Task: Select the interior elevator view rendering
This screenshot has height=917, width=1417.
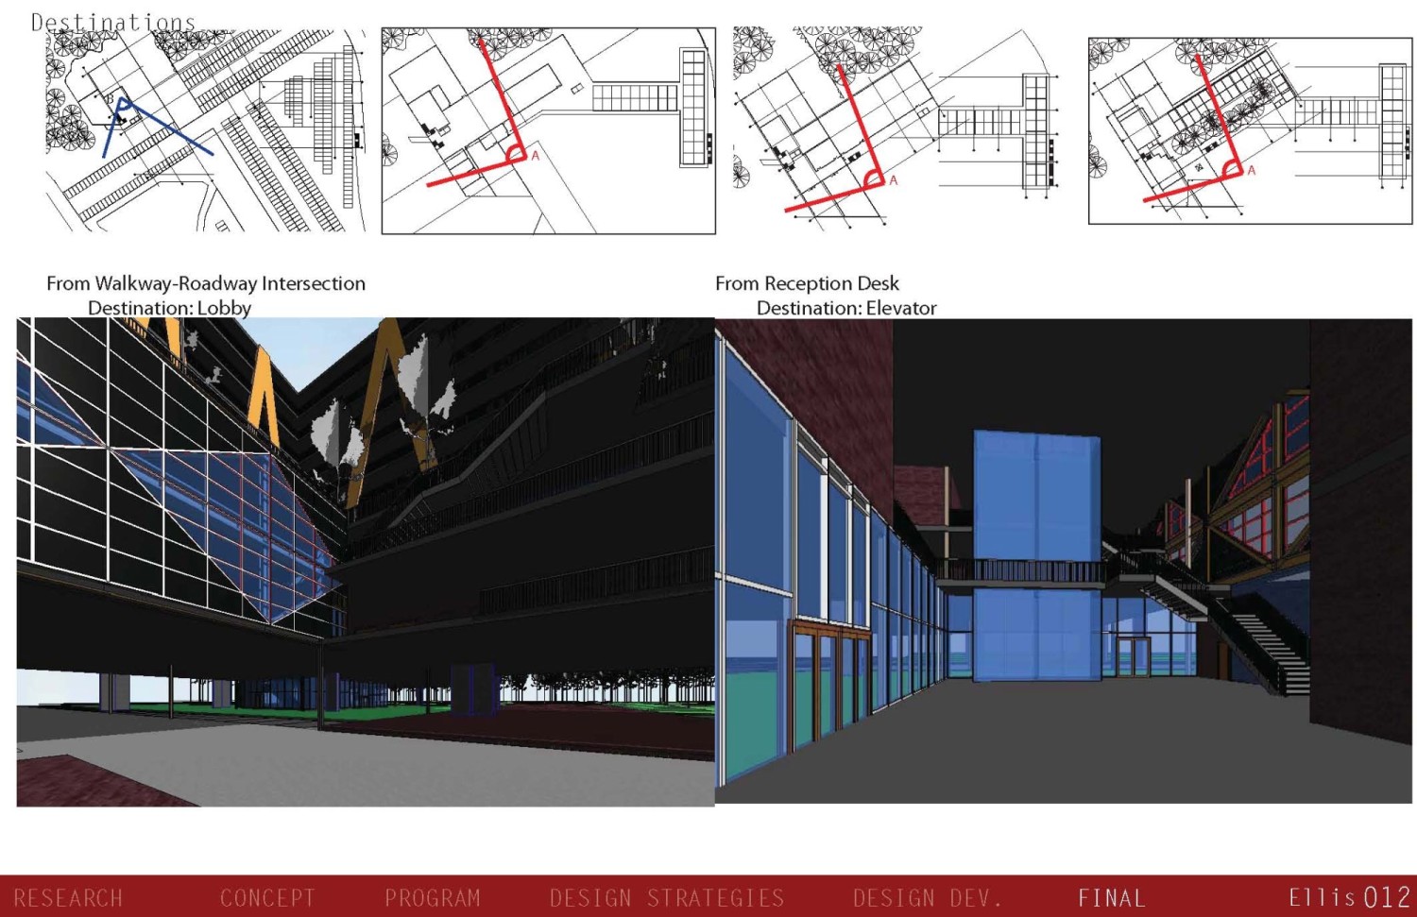Action: pyautogui.click(x=1064, y=561)
